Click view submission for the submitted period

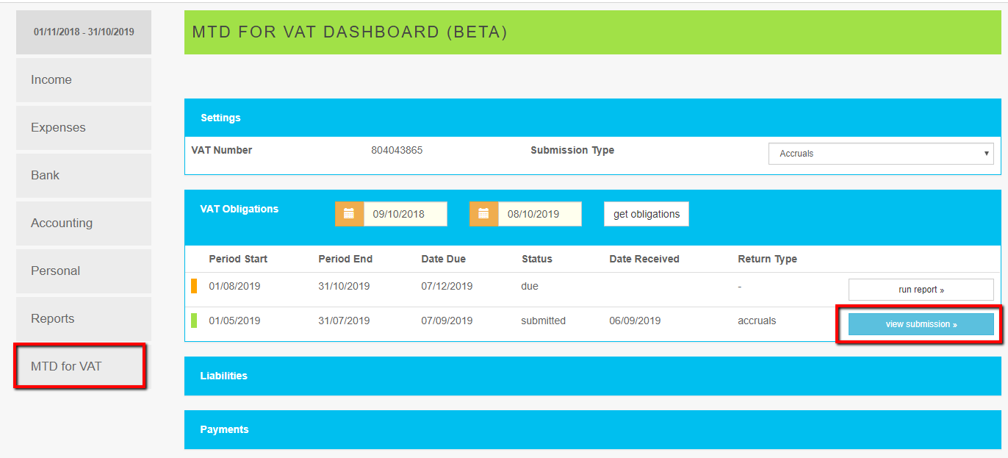[x=921, y=324]
